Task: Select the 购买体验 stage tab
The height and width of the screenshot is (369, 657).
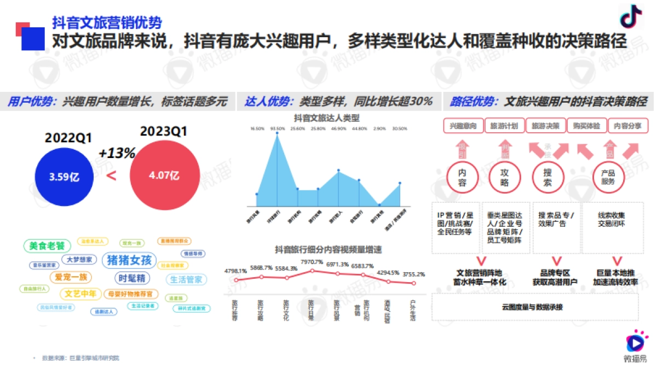Action: point(585,126)
